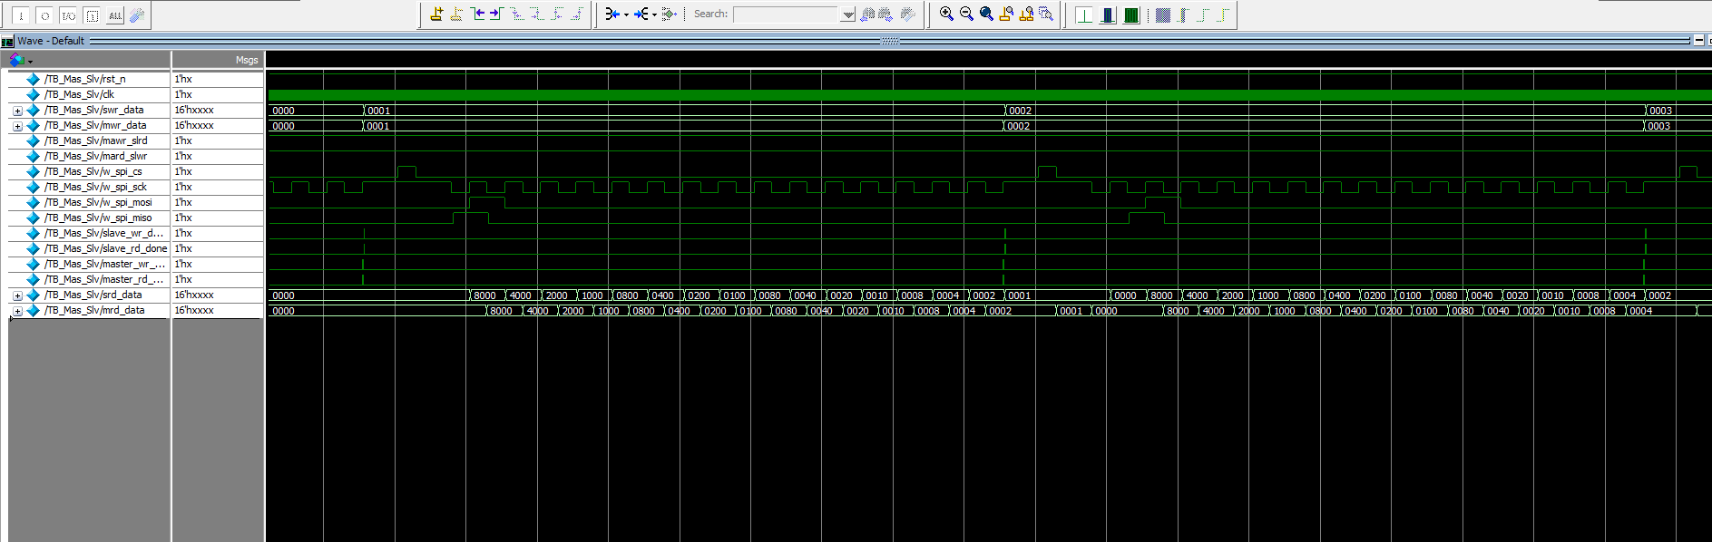
Task: Click the Zoom Out magnifier icon
Action: tap(966, 14)
